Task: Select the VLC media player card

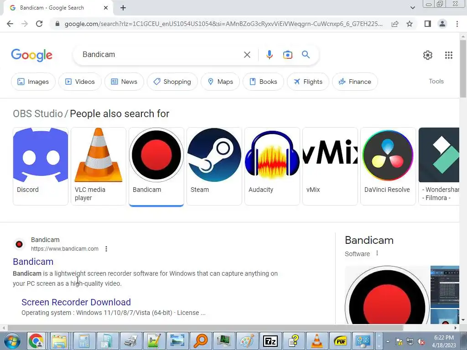Action: click(99, 166)
